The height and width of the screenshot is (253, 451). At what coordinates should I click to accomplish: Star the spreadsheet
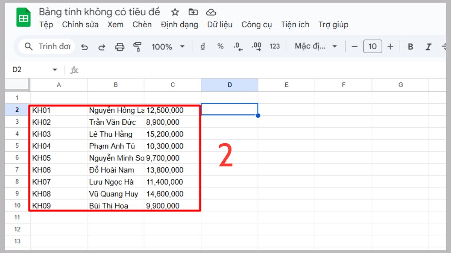point(175,12)
